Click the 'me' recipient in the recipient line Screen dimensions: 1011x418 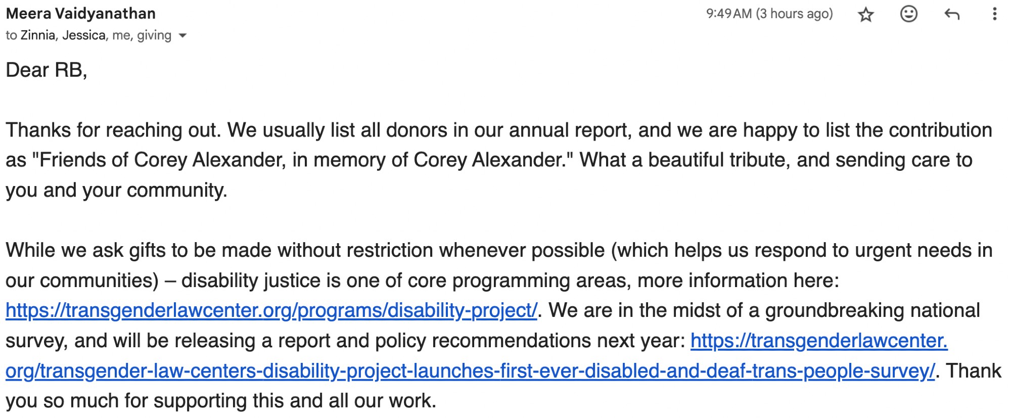coord(121,35)
